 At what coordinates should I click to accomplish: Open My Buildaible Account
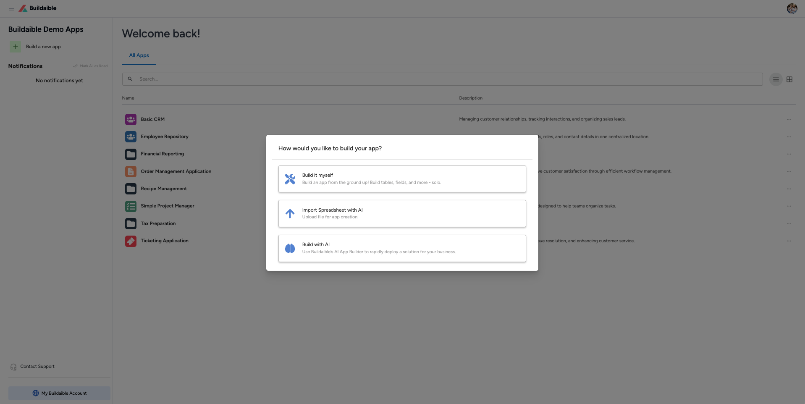(59, 393)
